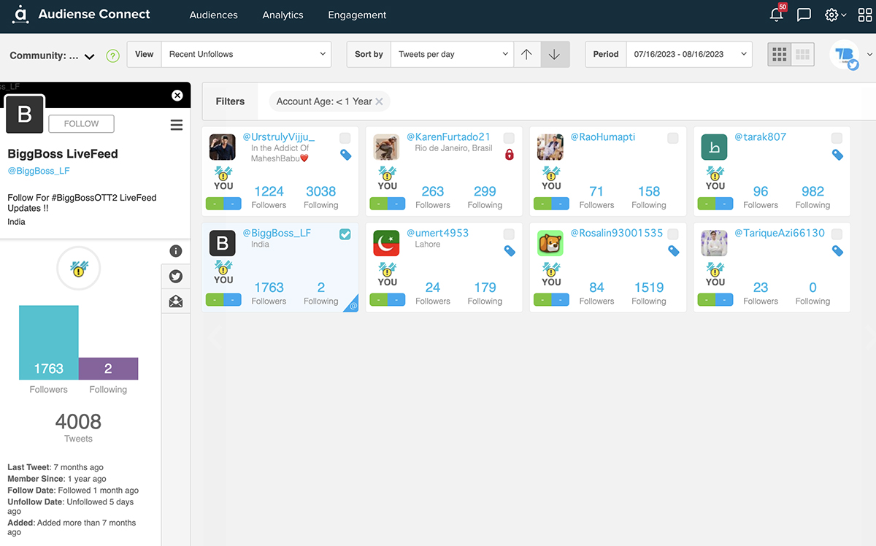The height and width of the screenshot is (546, 876).
Task: Click the BiggBoss LiveFeed B avatar in sidebar
Action: click(x=25, y=115)
